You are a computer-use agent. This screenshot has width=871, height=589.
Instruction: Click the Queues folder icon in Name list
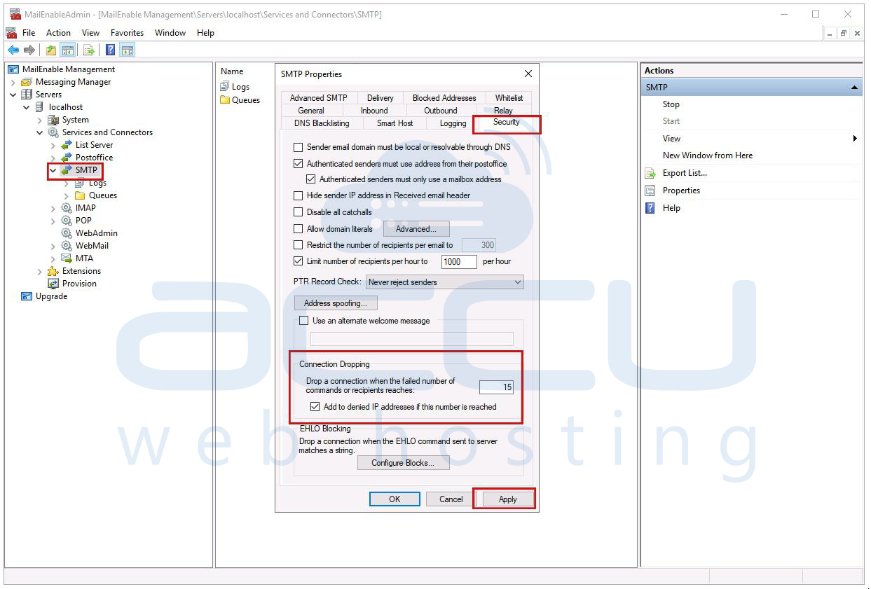click(225, 100)
